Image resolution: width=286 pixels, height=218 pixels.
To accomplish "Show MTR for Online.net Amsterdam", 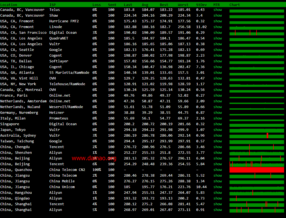I will [218, 101].
